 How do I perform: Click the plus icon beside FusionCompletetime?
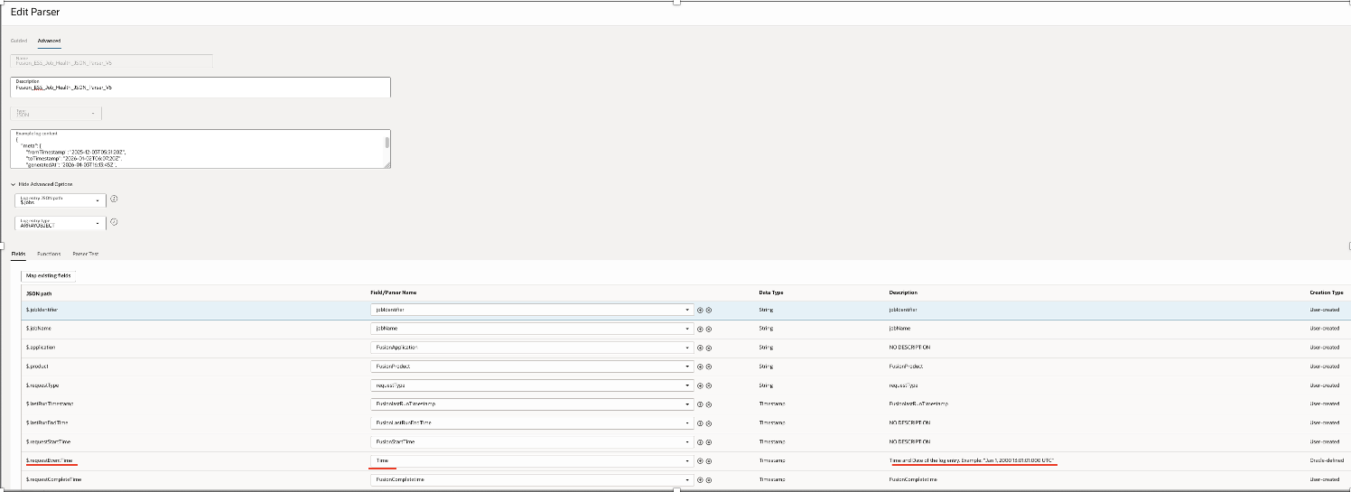(x=700, y=479)
